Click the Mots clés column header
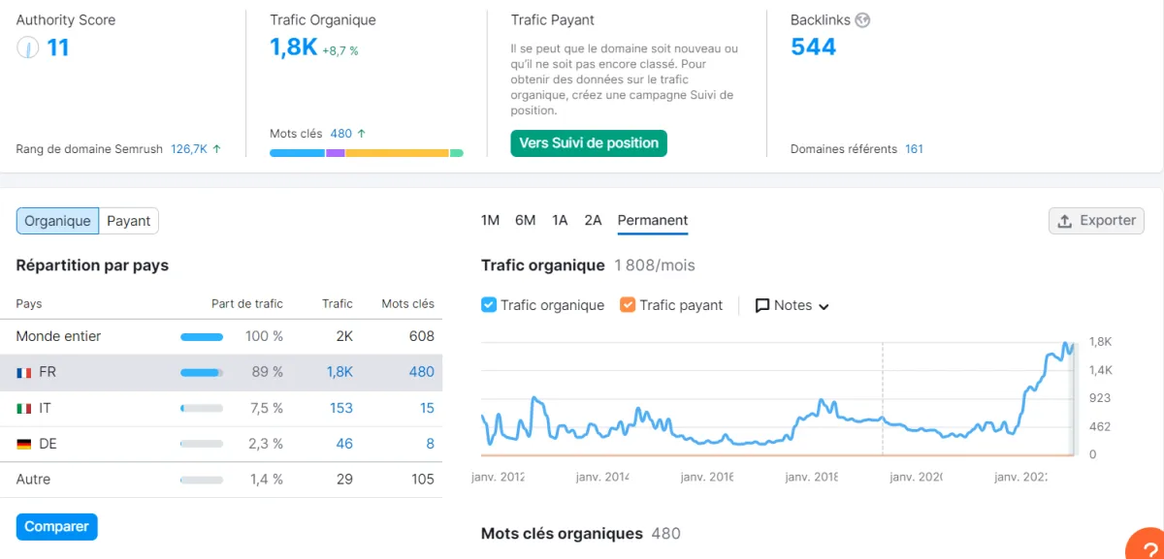This screenshot has height=559, width=1164. click(407, 303)
